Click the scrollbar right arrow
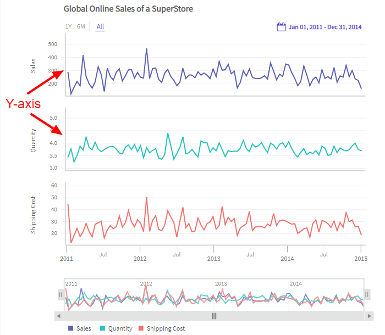Screen dimensions: 385x335 point(370,316)
